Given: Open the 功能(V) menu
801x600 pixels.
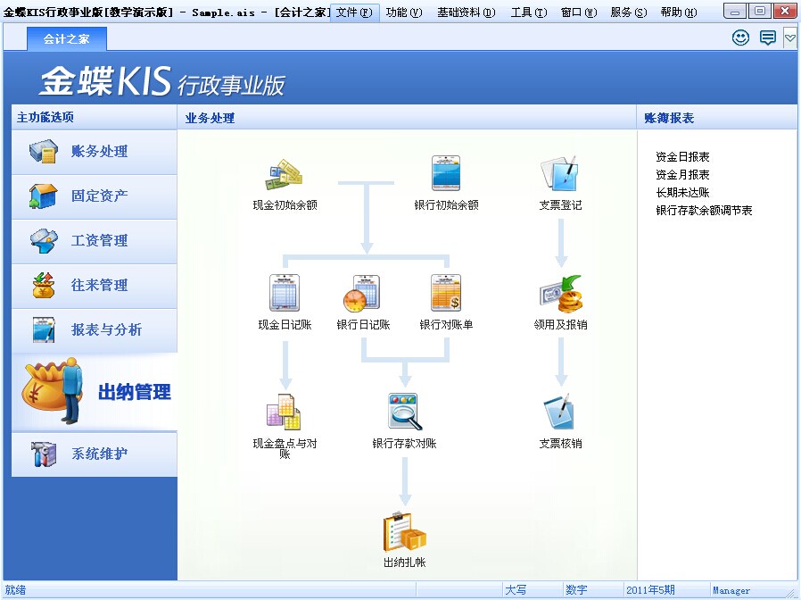Looking at the screenshot, I should click(404, 12).
